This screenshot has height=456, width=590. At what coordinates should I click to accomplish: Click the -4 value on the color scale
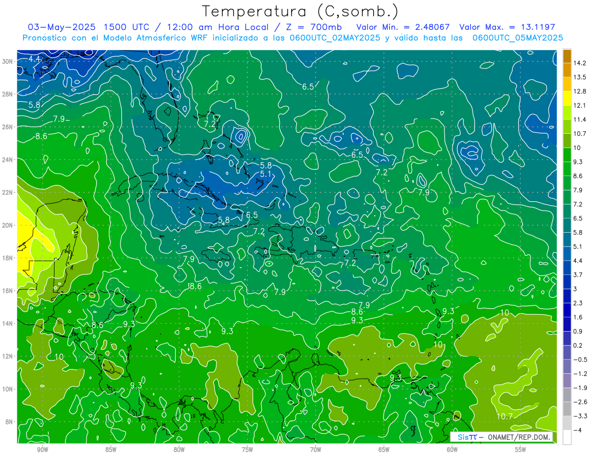pyautogui.click(x=577, y=430)
